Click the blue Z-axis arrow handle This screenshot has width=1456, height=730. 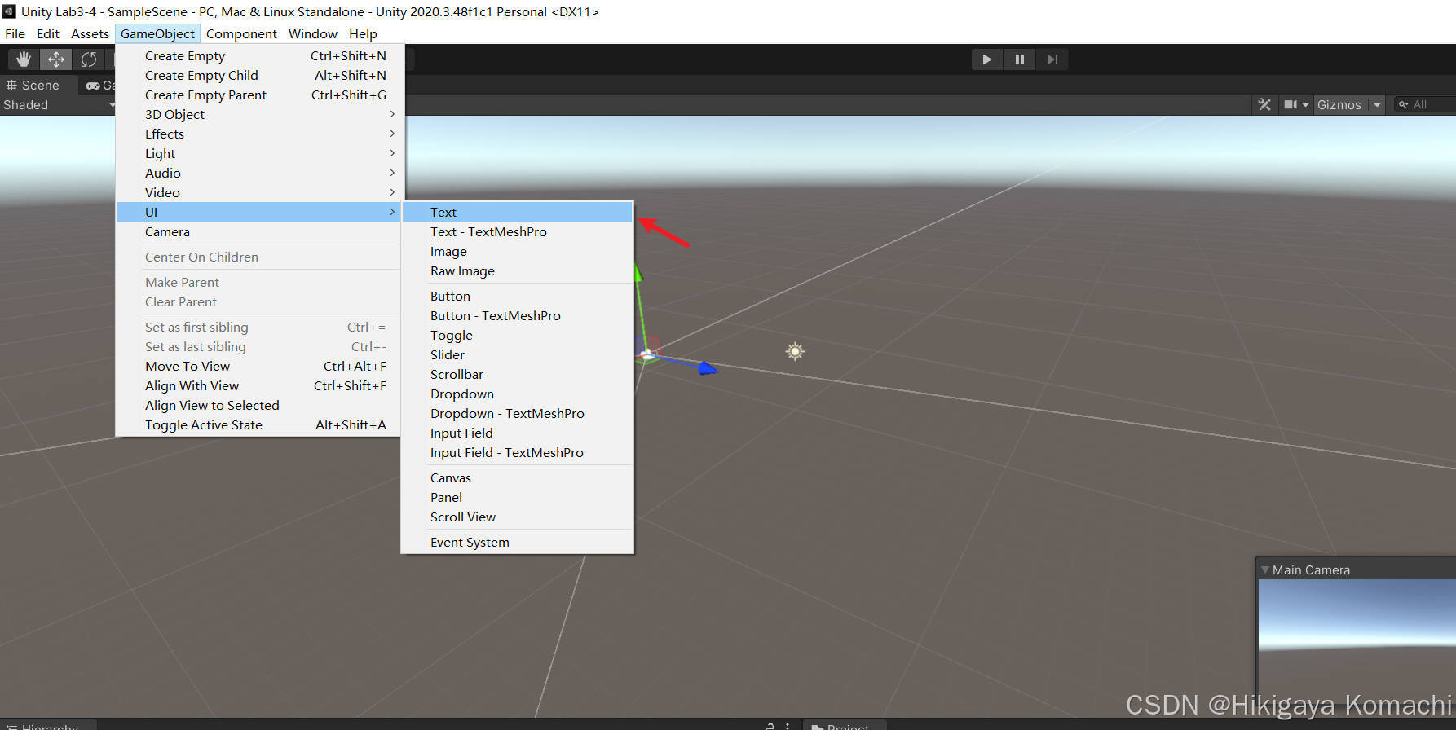tap(708, 369)
